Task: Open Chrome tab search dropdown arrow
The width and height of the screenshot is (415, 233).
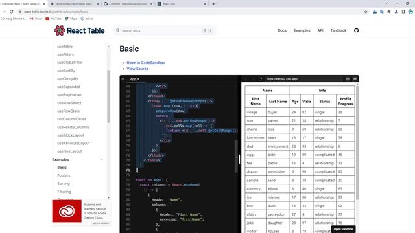Action: coord(386,3)
